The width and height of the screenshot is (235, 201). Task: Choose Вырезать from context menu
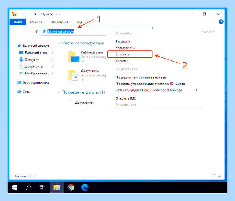coord(123,42)
